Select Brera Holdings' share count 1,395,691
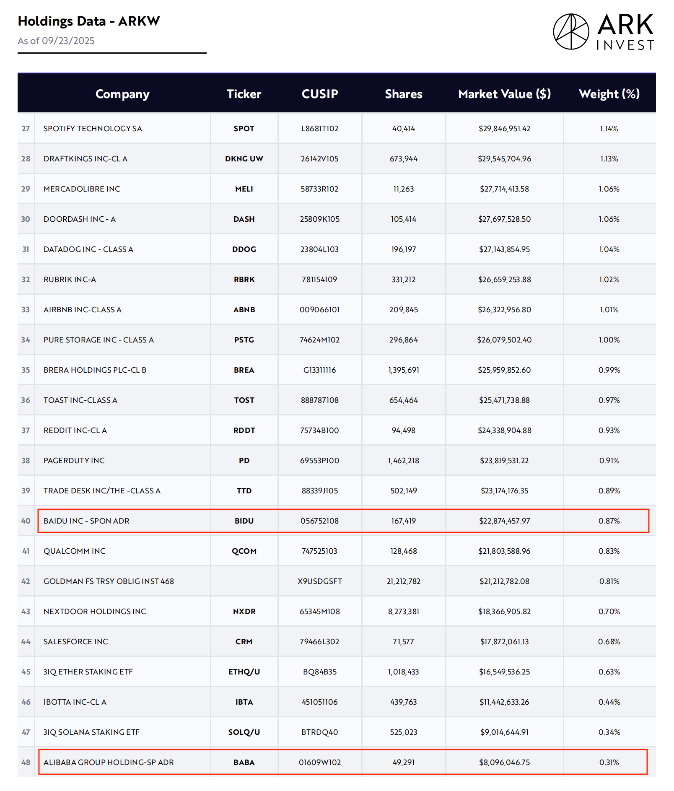Screen dimensions: 674x791 click(404, 370)
